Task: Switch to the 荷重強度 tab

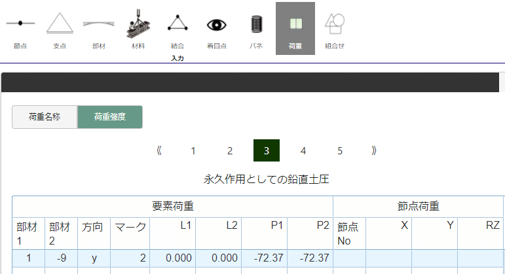Action: (x=110, y=117)
